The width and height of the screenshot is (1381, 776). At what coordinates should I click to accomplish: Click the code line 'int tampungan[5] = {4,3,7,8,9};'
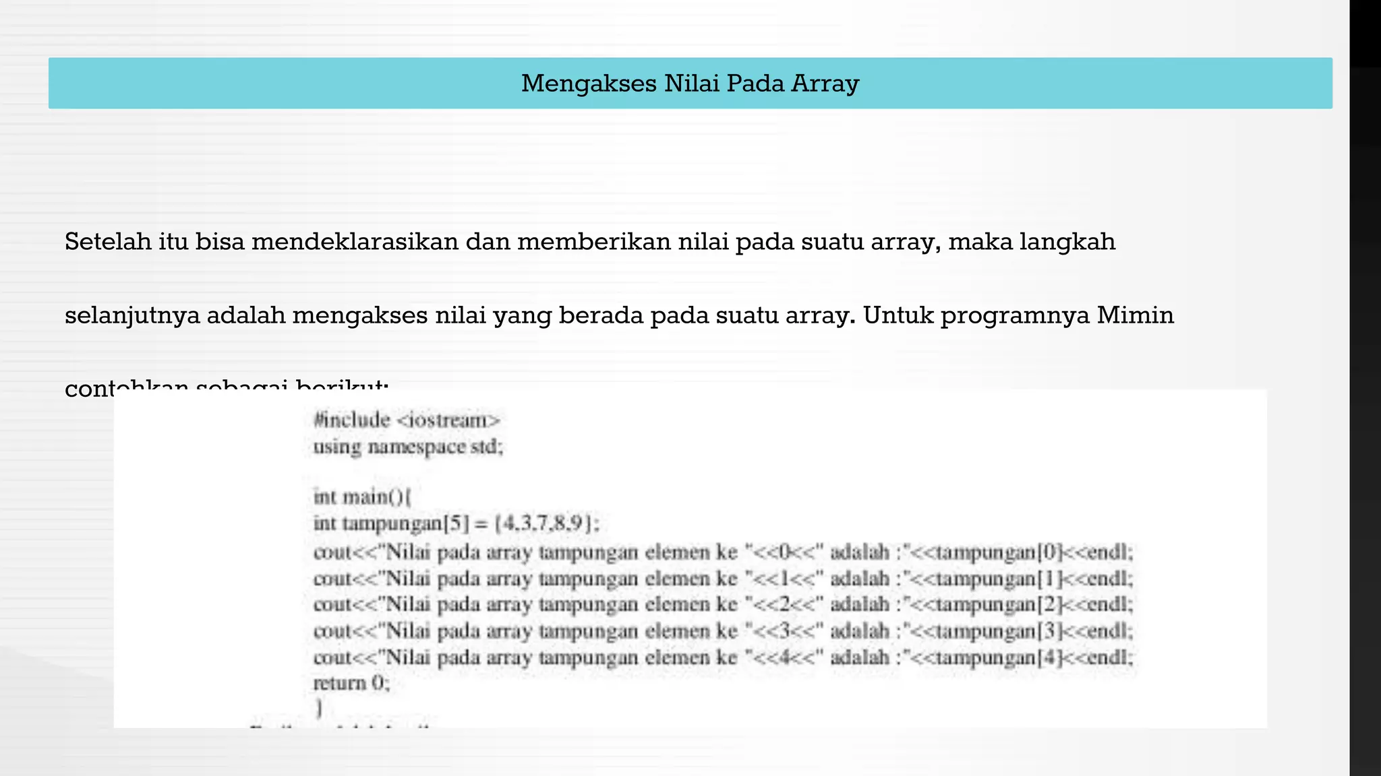point(456,523)
